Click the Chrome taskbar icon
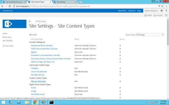 point(35,102)
